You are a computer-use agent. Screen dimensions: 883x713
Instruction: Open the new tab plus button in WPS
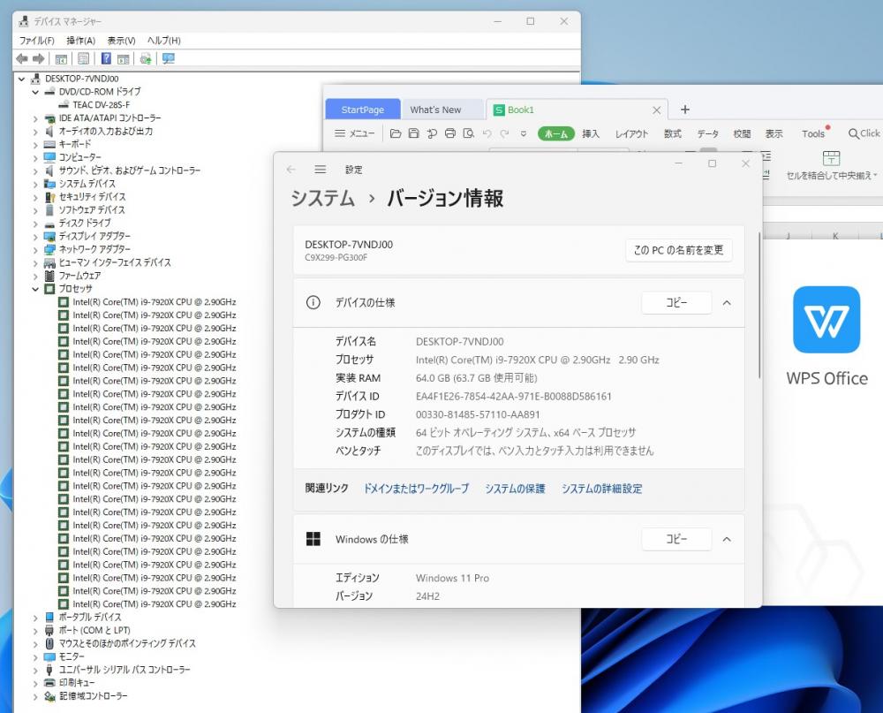tap(685, 110)
